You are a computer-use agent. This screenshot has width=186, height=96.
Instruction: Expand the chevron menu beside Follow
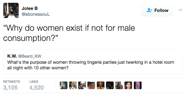point(180,10)
